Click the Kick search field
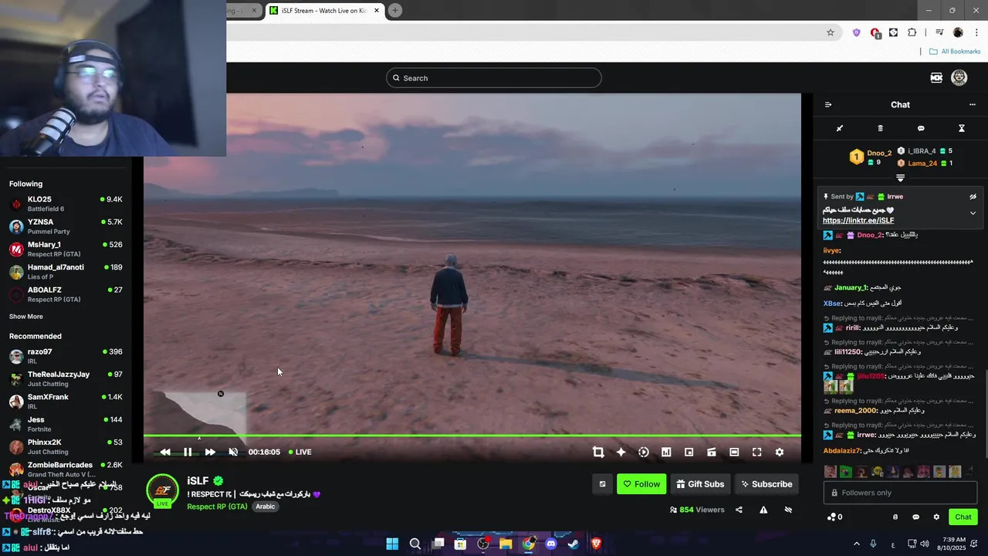The image size is (988, 556). pyautogui.click(x=494, y=78)
